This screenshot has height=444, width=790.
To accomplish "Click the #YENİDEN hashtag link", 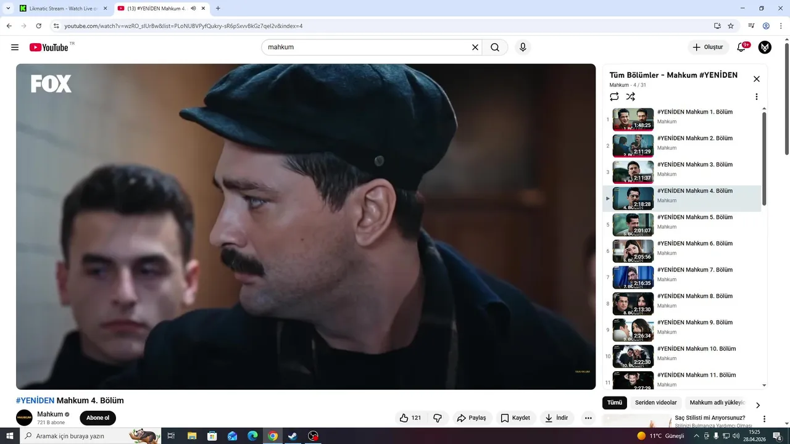I will point(35,400).
